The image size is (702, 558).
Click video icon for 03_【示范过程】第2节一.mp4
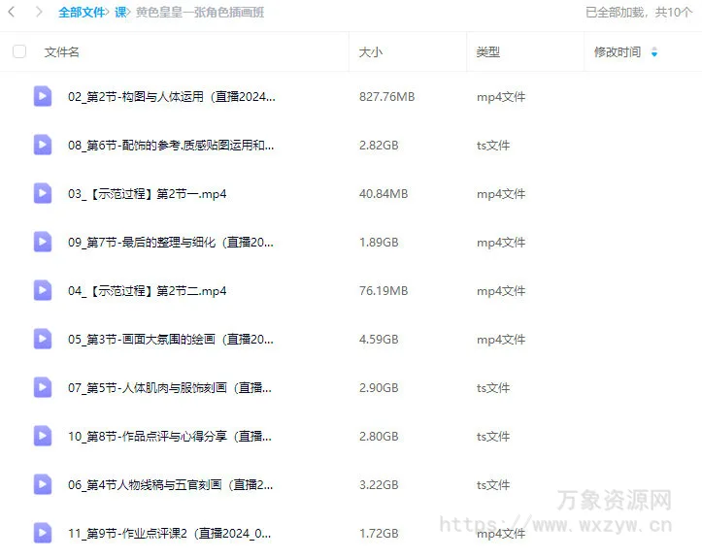pos(43,193)
